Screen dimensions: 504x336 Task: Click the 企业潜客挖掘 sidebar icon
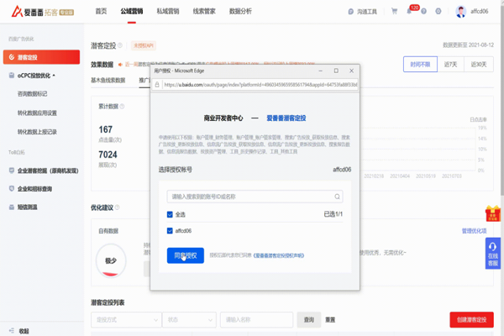tap(12, 171)
